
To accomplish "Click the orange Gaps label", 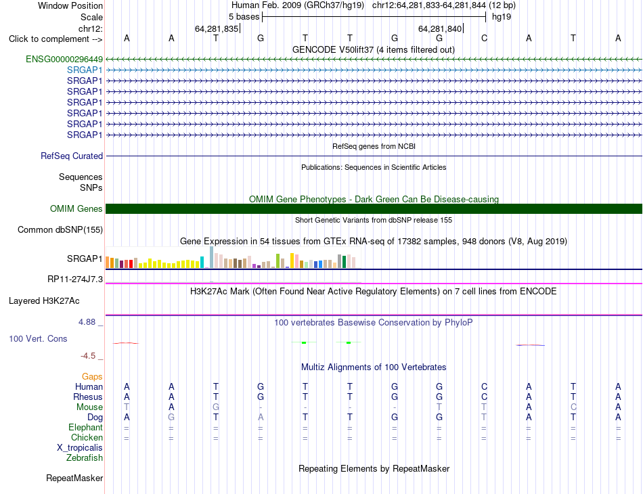I will [92, 376].
